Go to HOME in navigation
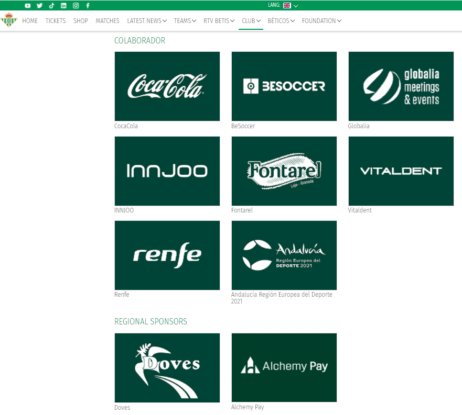The width and height of the screenshot is (462, 415). click(30, 21)
